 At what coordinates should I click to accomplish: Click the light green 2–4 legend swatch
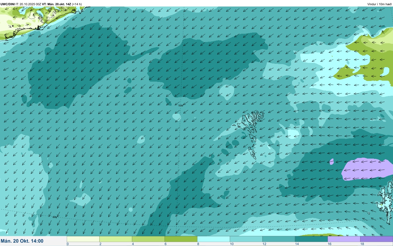pos(116,239)
